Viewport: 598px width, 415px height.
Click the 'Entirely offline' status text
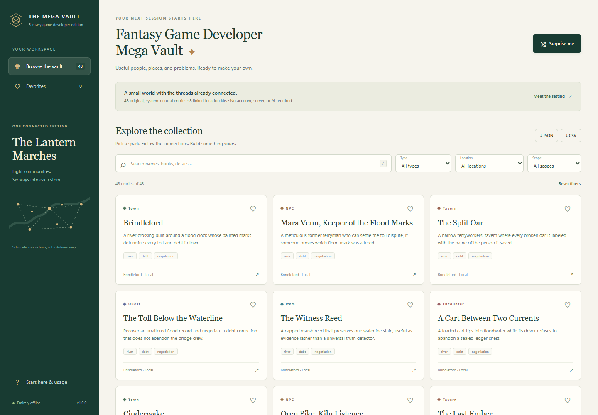pyautogui.click(x=29, y=403)
